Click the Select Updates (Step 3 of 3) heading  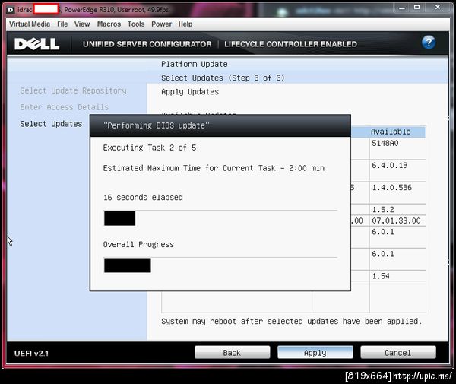223,78
